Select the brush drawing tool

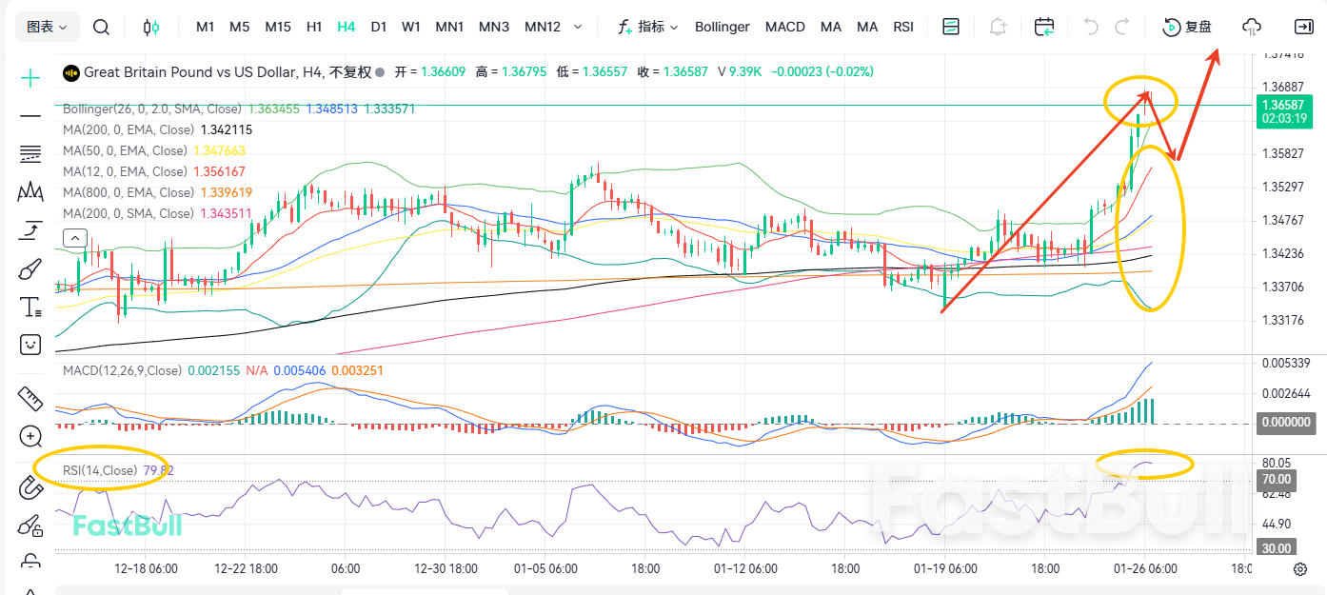pyautogui.click(x=30, y=268)
